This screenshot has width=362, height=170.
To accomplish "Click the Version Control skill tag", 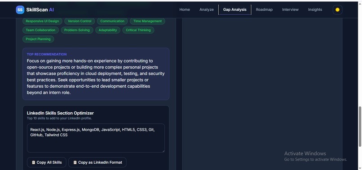I will pyautogui.click(x=79, y=21).
